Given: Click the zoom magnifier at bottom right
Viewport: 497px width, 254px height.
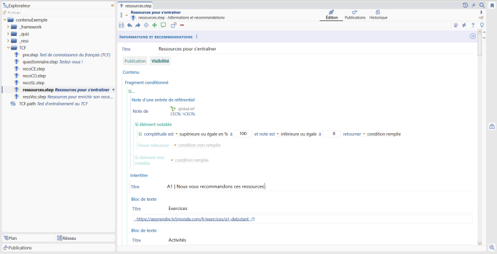Looking at the screenshot, I should 492,247.
